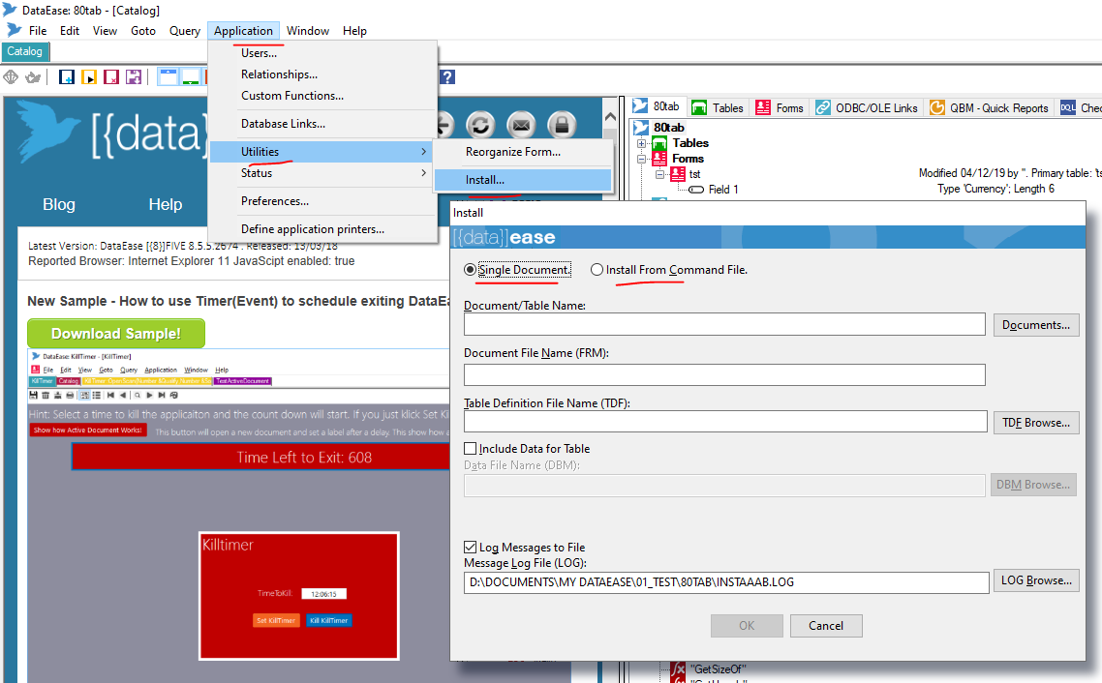The width and height of the screenshot is (1102, 683).
Task: Open the Window menu
Action: pos(308,31)
